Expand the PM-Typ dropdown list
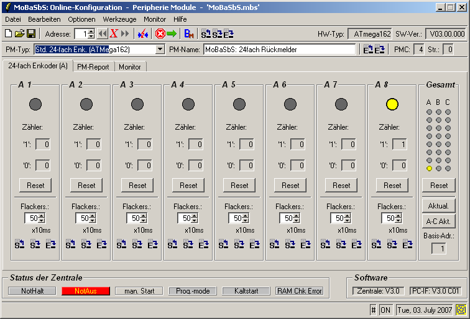 pos(160,49)
